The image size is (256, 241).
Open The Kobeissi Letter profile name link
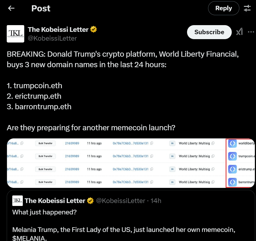point(58,30)
